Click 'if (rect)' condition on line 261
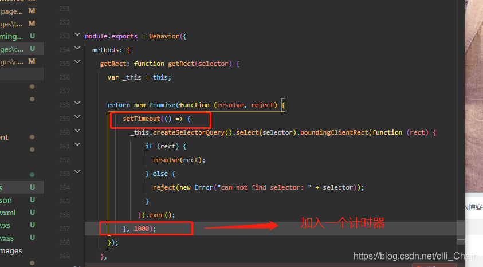 (162, 146)
